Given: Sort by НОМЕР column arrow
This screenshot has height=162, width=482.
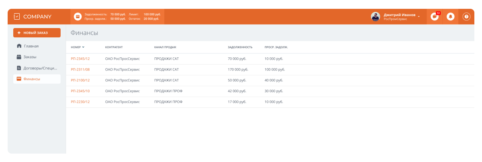Looking at the screenshot, I should [x=83, y=47].
